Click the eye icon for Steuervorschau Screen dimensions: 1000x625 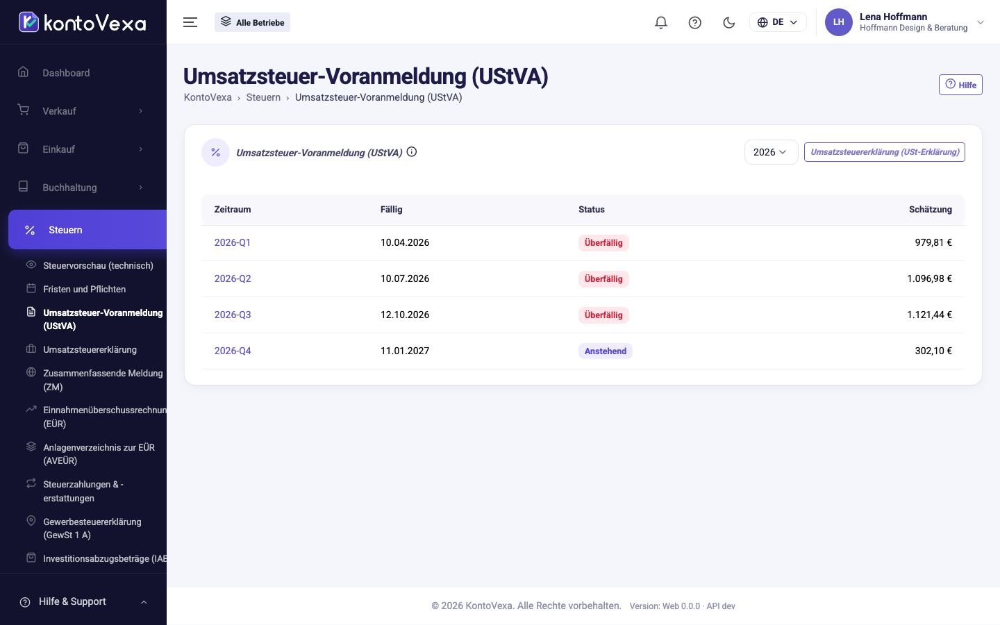coord(31,265)
